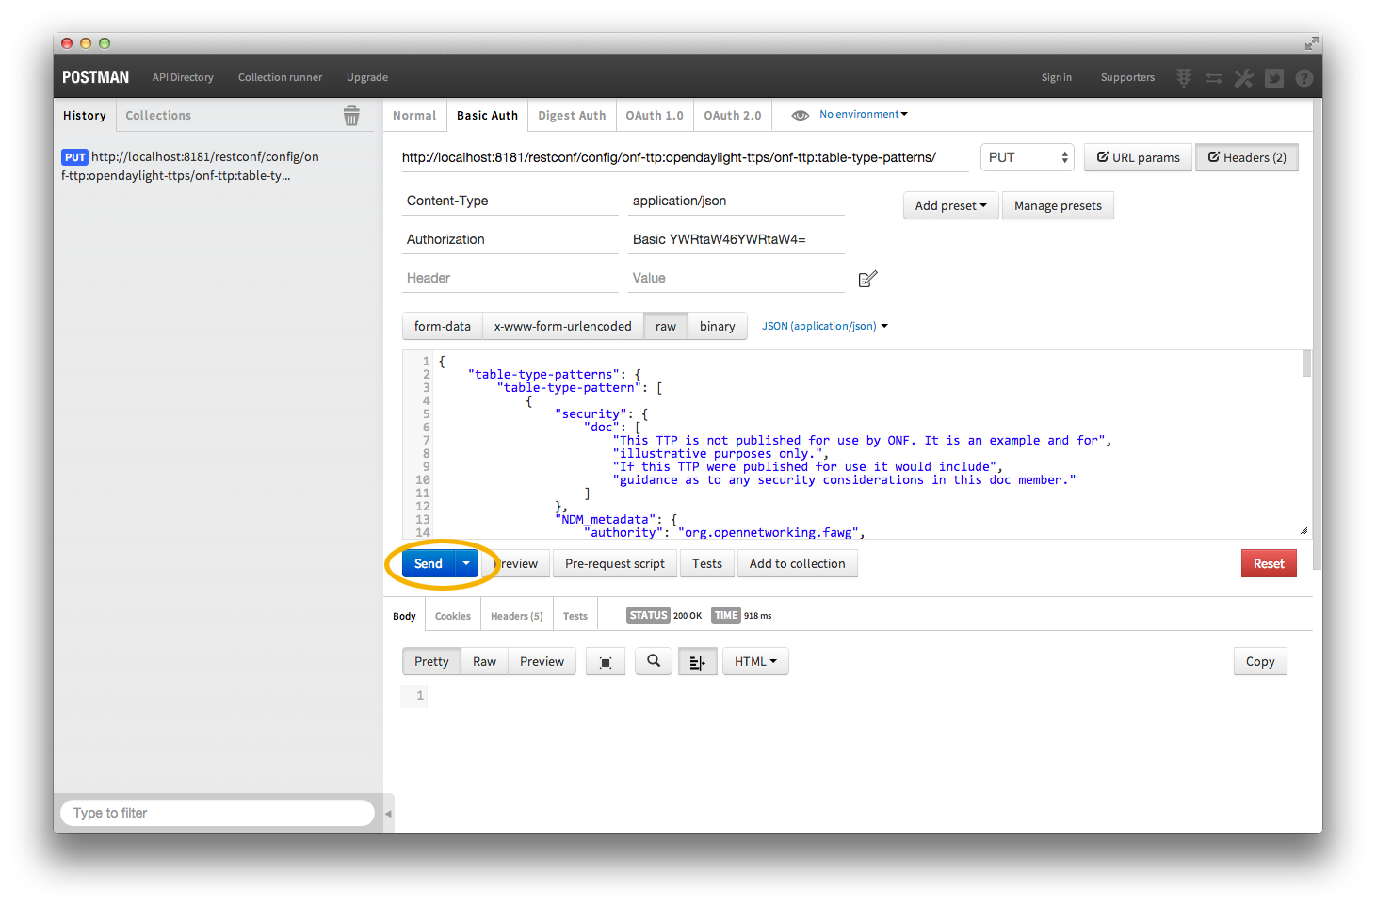Open the settings wrench icon
This screenshot has width=1376, height=907.
pyautogui.click(x=1244, y=78)
